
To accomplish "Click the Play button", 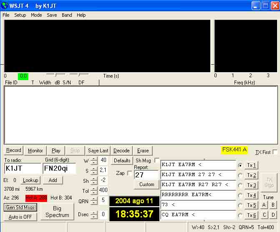I will click(56, 151).
